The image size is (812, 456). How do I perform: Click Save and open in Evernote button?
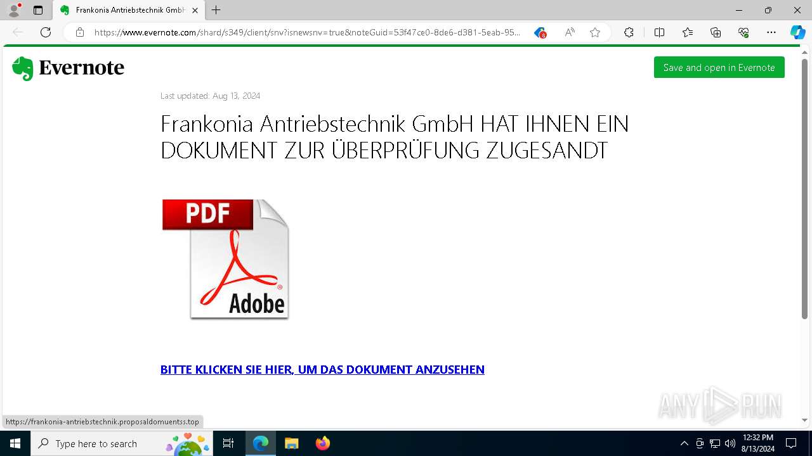click(x=719, y=67)
